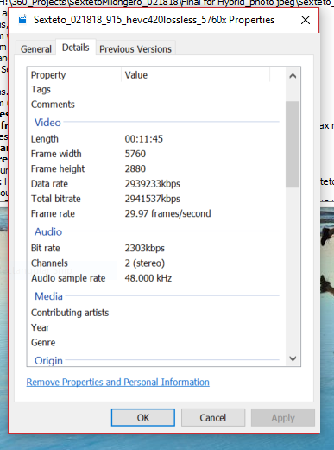Select the Channels property label
Screen dimensions: 334x450
pyautogui.click(x=49, y=263)
